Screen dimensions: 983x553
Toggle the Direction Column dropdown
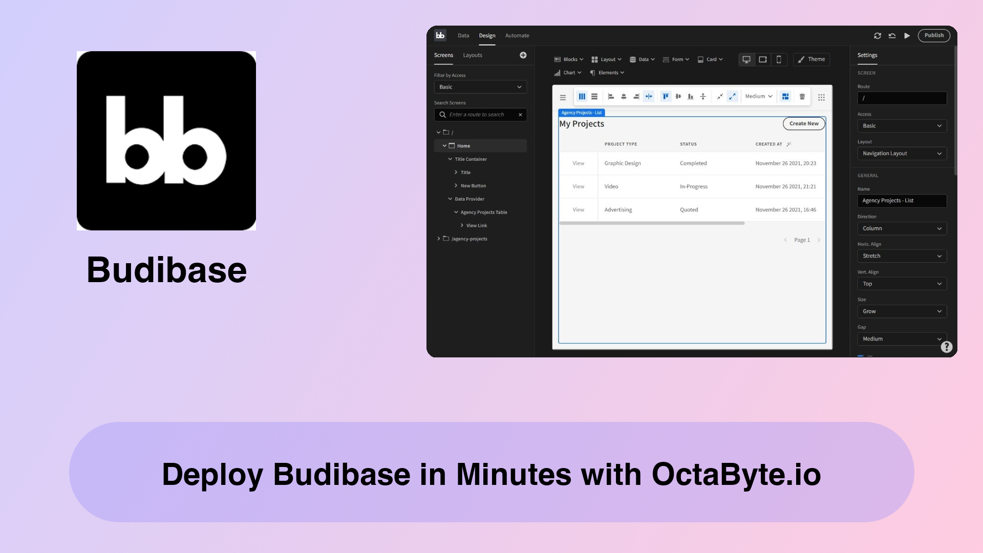pos(901,228)
